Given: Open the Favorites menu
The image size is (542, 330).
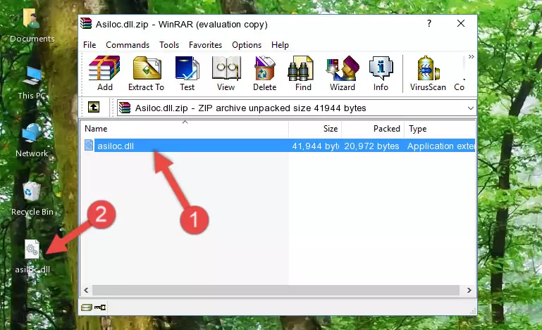Looking at the screenshot, I should [x=205, y=45].
